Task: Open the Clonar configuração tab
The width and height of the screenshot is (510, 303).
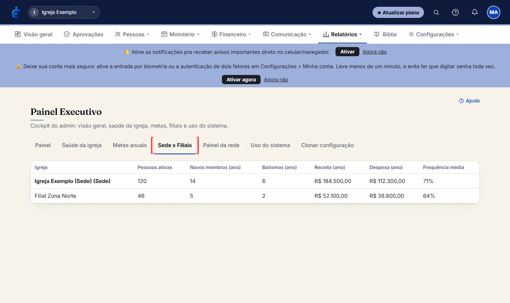Action: pos(328,146)
